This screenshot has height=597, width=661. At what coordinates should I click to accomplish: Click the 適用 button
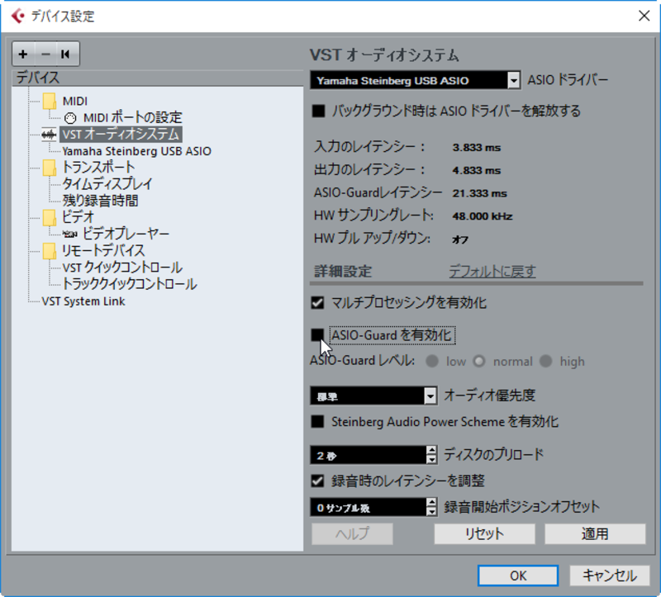594,533
